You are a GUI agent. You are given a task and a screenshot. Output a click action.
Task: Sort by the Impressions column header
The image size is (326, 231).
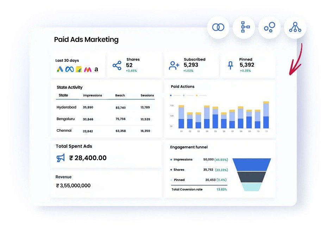point(93,95)
